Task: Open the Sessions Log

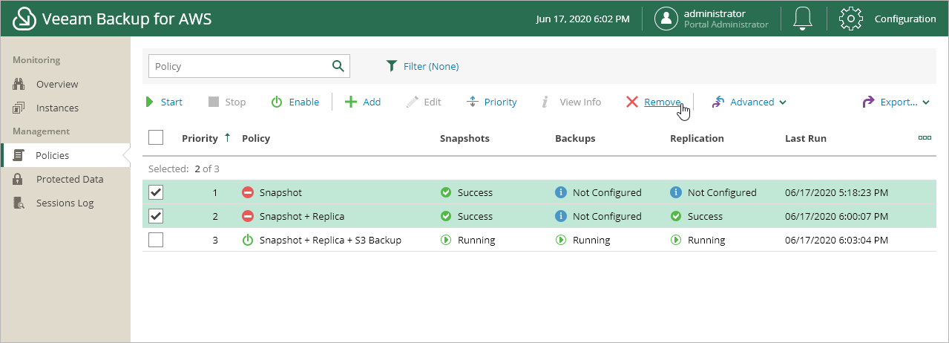Action: click(x=65, y=203)
